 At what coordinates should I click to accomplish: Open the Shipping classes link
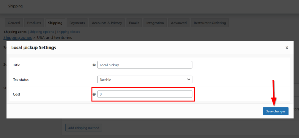point(68,32)
